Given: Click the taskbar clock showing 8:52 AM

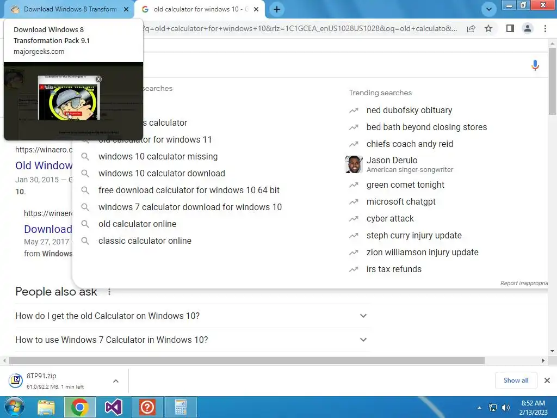Looking at the screenshot, I should (533, 407).
